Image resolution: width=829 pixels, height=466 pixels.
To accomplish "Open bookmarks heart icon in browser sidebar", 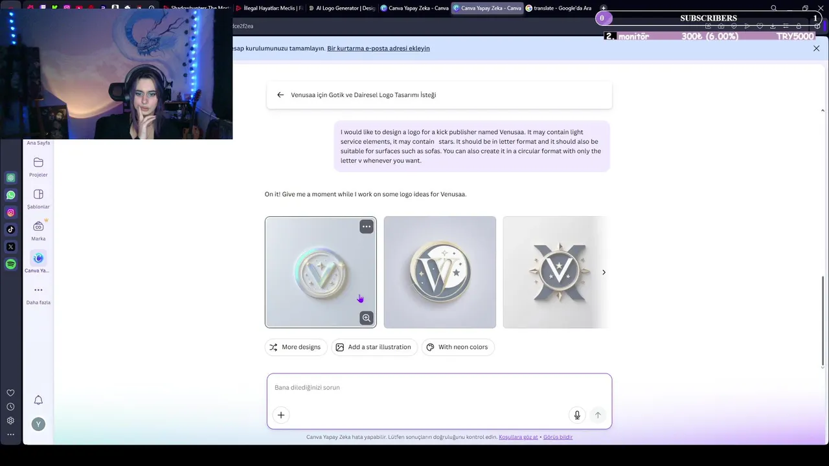I will (x=10, y=393).
